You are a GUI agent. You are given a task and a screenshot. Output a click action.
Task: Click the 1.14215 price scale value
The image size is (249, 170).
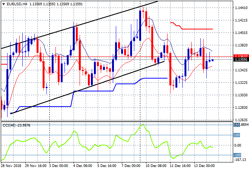(241, 20)
